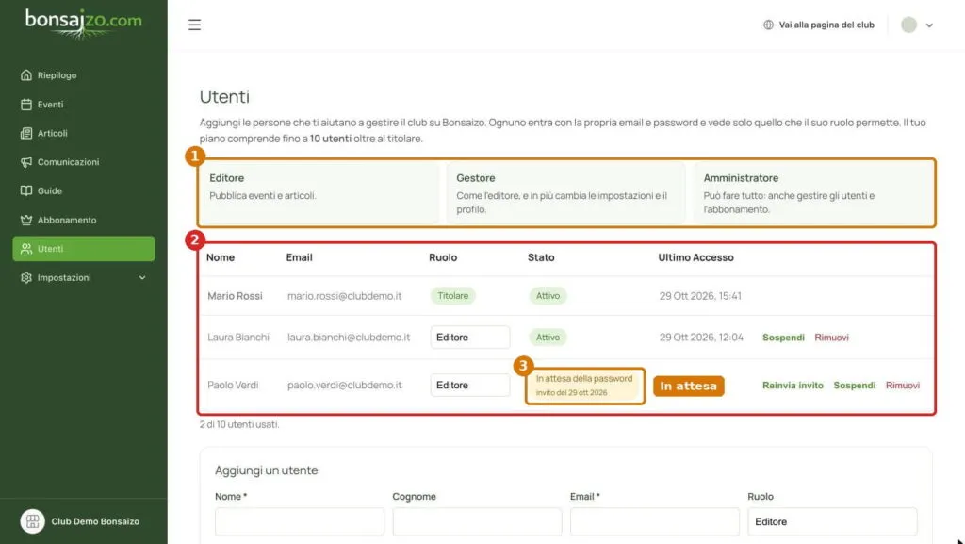Click the Cognome input field

click(x=477, y=522)
